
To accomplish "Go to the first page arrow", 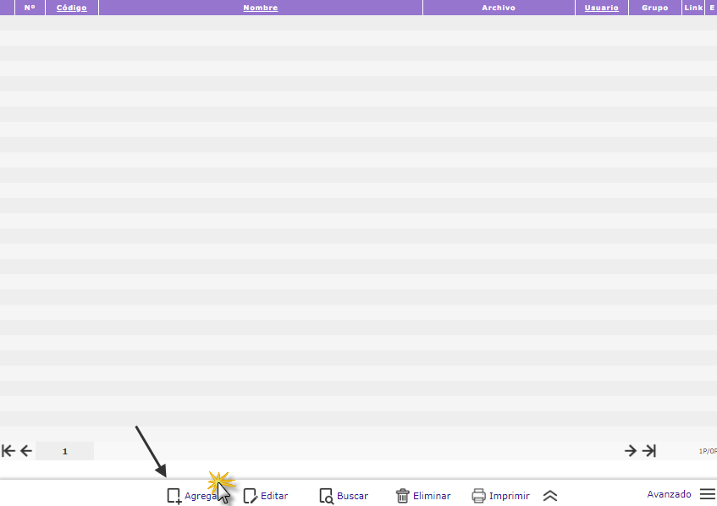I will point(8,451).
